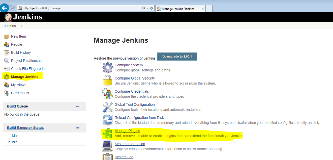Open the Configure Credentials link
Screen dimensions: 333x160
132,91
